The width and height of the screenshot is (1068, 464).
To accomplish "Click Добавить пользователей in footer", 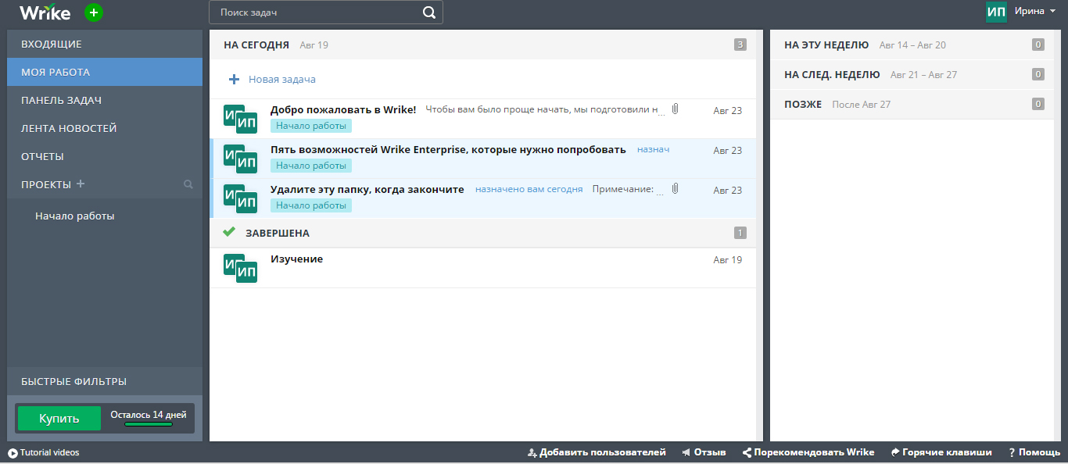I will (x=597, y=452).
